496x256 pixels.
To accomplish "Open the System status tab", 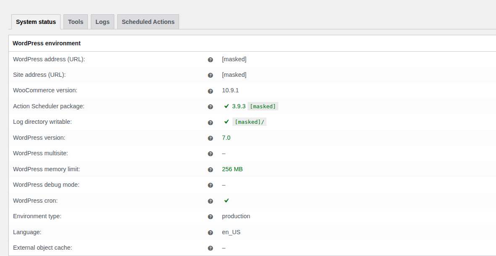I will [36, 22].
